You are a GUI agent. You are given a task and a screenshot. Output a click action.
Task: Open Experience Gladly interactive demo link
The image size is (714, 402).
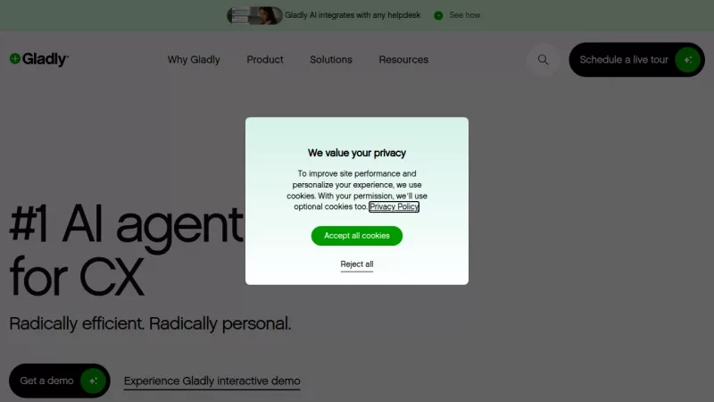click(x=212, y=381)
